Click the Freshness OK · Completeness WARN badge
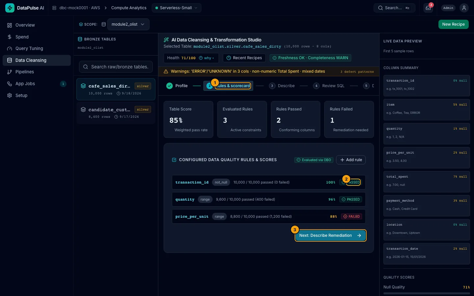 point(310,58)
